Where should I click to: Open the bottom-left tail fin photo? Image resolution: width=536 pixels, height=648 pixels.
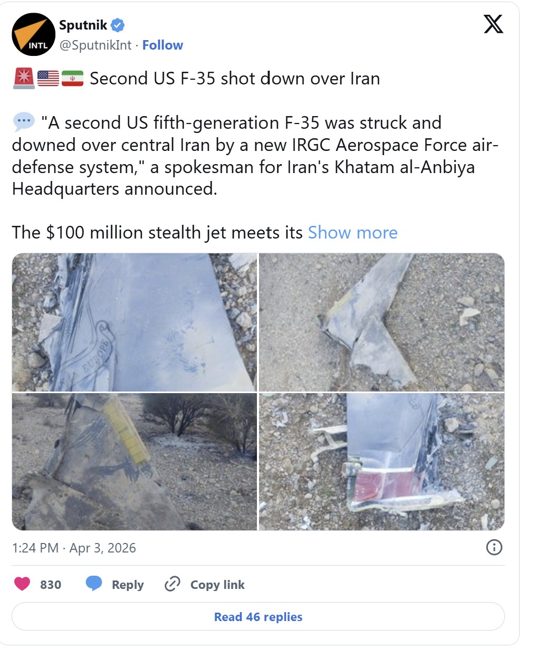135,462
